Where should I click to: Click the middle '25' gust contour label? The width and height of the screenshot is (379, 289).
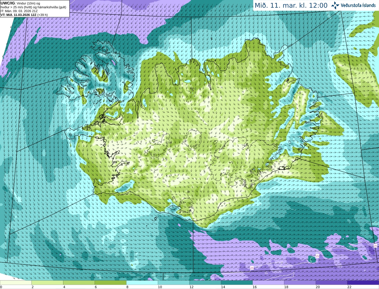click(x=317, y=256)
